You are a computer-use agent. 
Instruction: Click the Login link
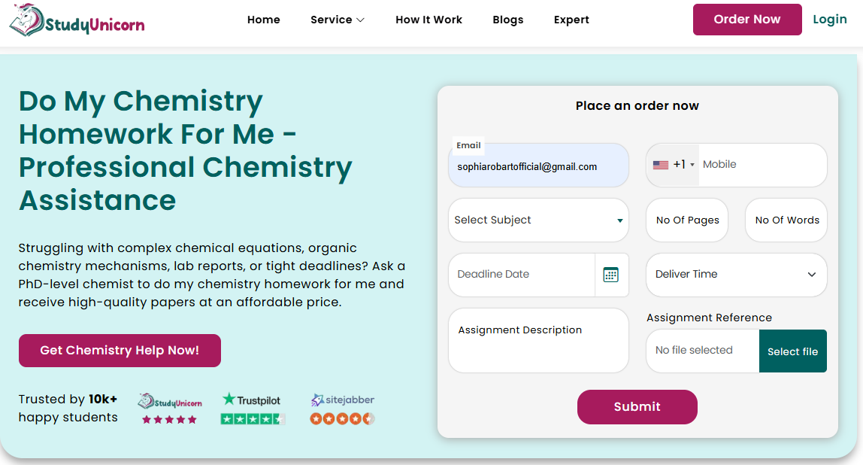[830, 20]
